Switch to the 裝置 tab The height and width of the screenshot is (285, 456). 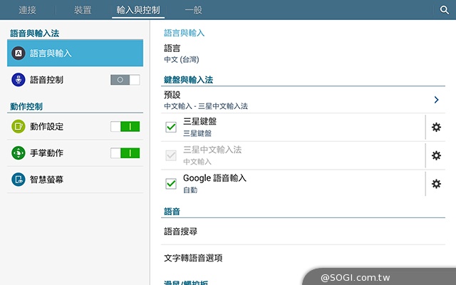83,10
